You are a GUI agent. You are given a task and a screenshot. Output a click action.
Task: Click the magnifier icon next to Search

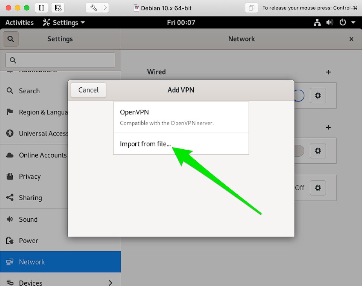[10, 91]
